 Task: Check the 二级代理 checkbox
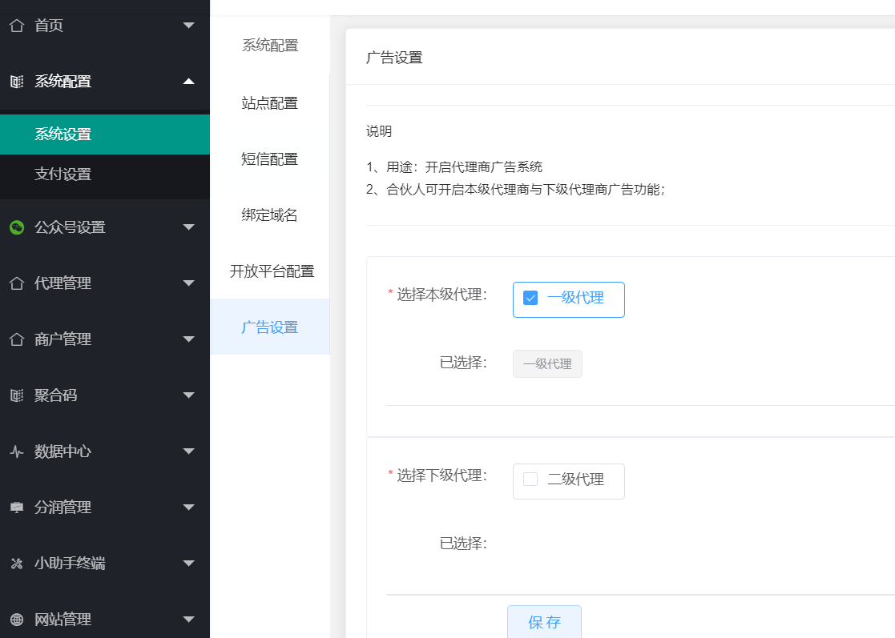[530, 480]
